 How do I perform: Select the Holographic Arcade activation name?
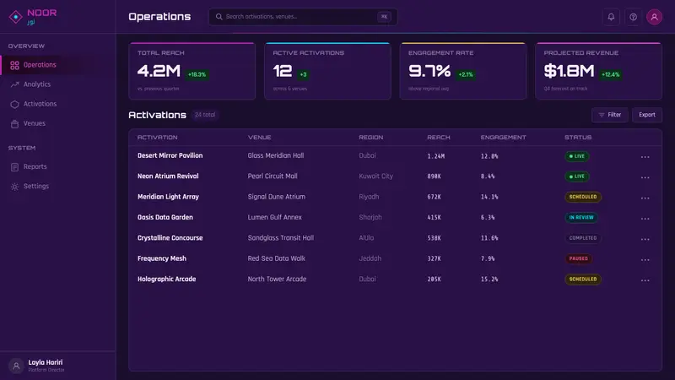[x=166, y=280]
